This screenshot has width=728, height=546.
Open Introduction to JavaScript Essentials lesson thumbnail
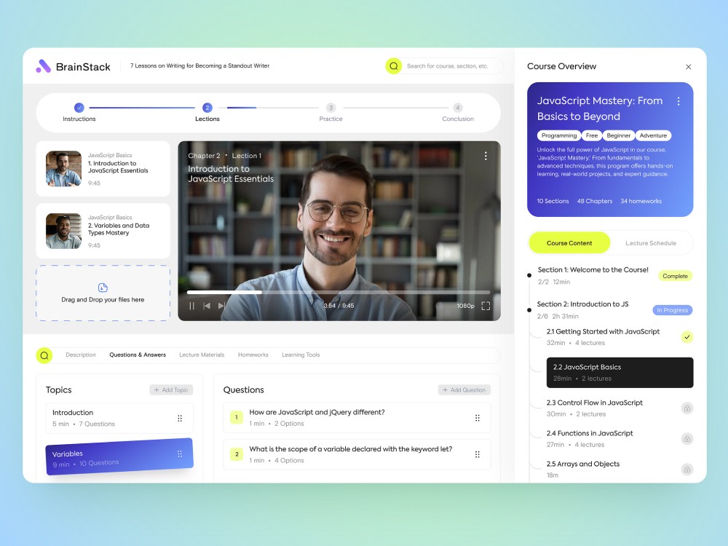[x=63, y=169]
